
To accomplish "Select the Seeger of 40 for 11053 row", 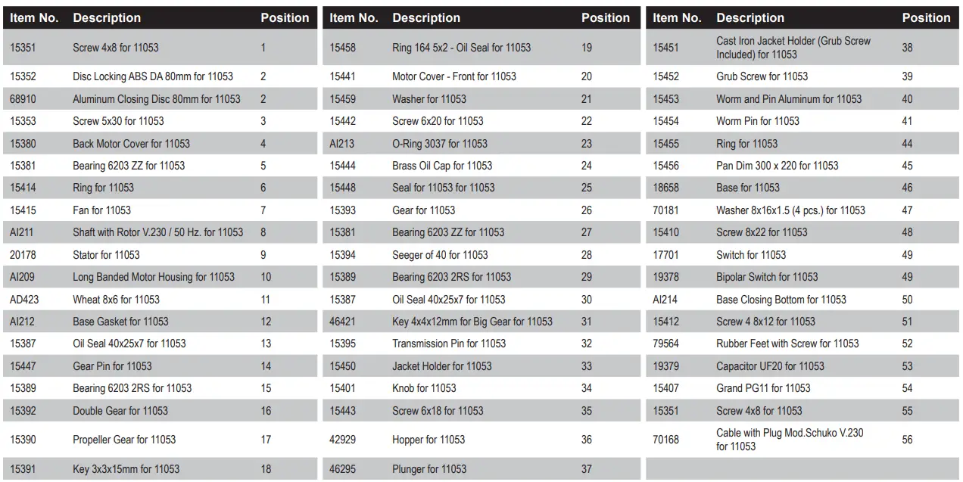I will (440, 255).
